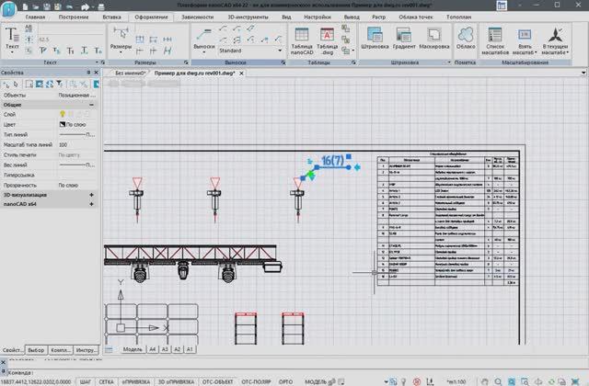Click the Save icon in quick access bar
589x386 pixels.
coord(47,6)
